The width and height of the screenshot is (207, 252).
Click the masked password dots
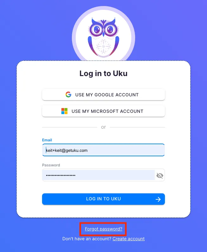(x=61, y=175)
